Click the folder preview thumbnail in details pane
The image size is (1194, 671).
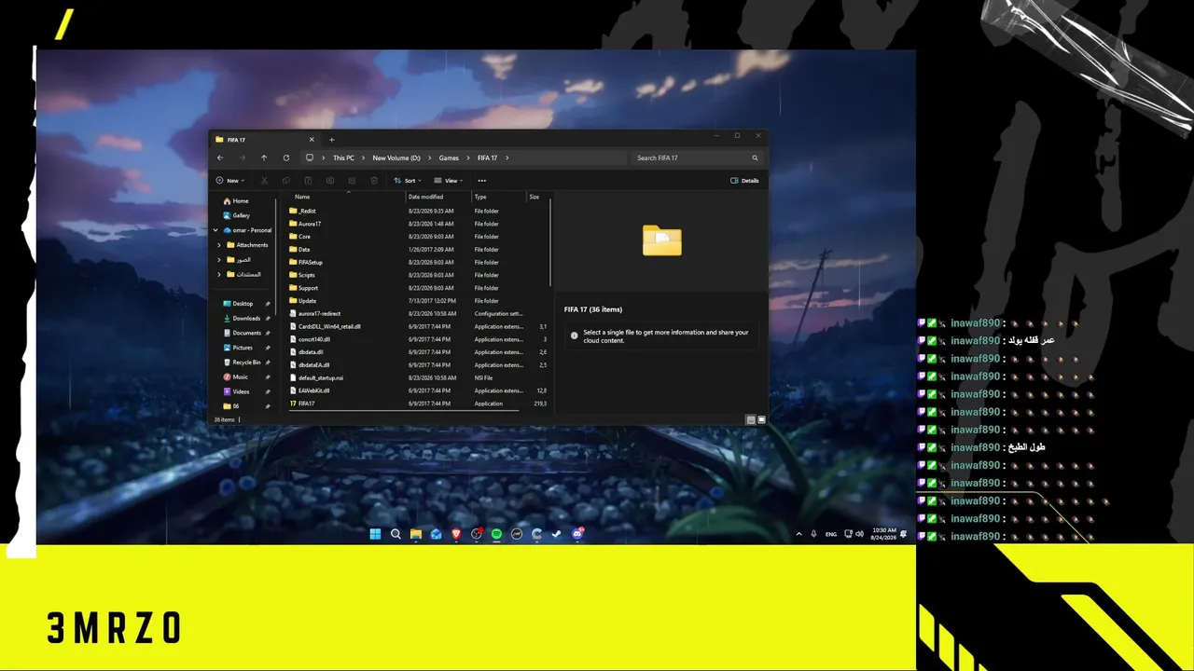click(662, 240)
